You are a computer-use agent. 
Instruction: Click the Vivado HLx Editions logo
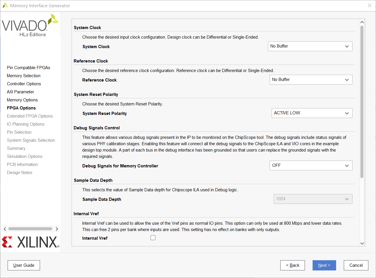pos(31,25)
